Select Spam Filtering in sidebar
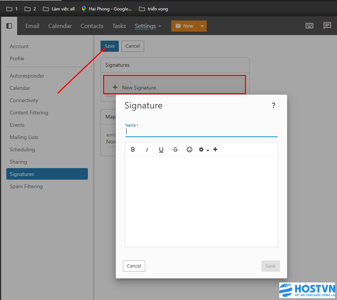337x300 pixels. click(26, 186)
